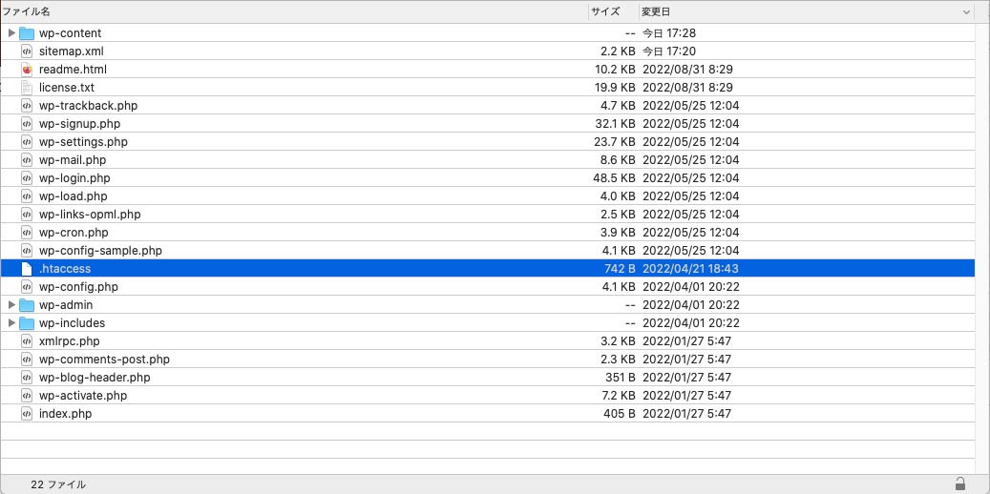This screenshot has width=990, height=494.
Task: Expand the wp-content folder triangle
Action: [11, 32]
